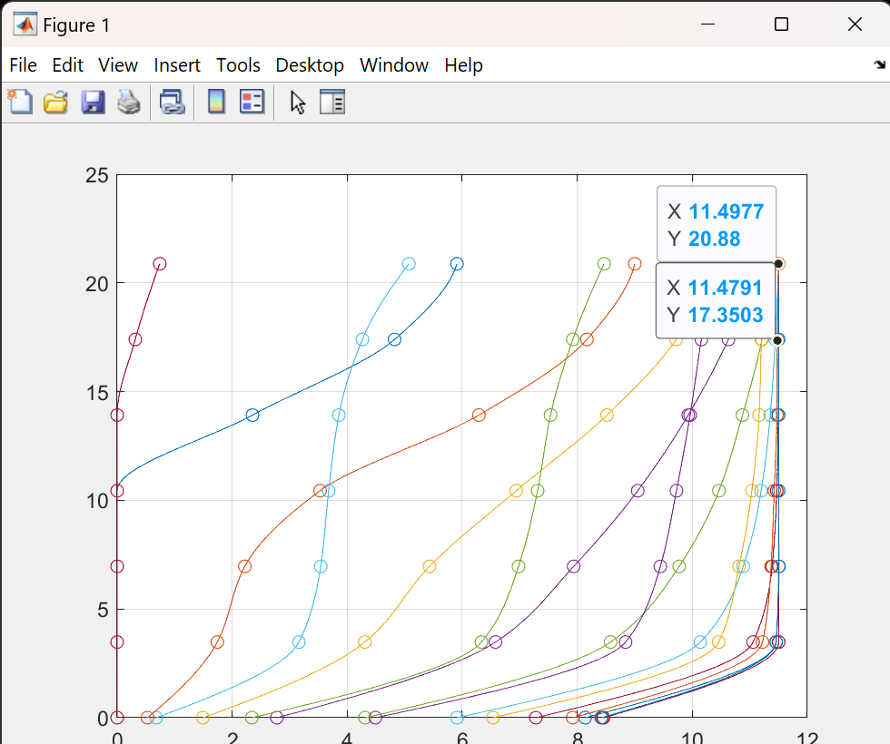Insert a colorbar from the toolbar

pyautogui.click(x=216, y=102)
